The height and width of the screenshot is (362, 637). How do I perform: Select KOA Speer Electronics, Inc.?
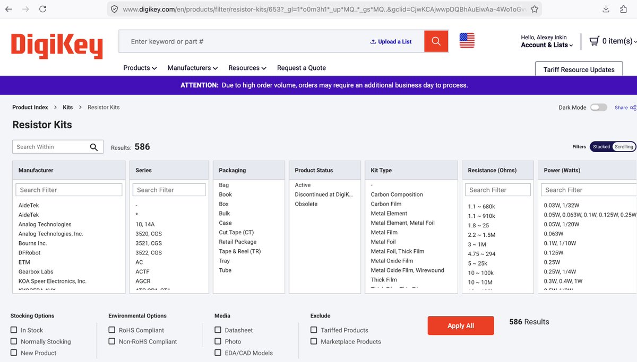[x=53, y=281]
